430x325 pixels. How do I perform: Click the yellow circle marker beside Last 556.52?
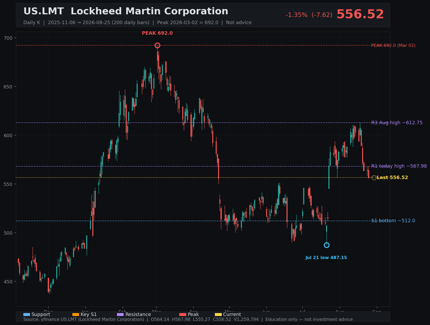(374, 178)
